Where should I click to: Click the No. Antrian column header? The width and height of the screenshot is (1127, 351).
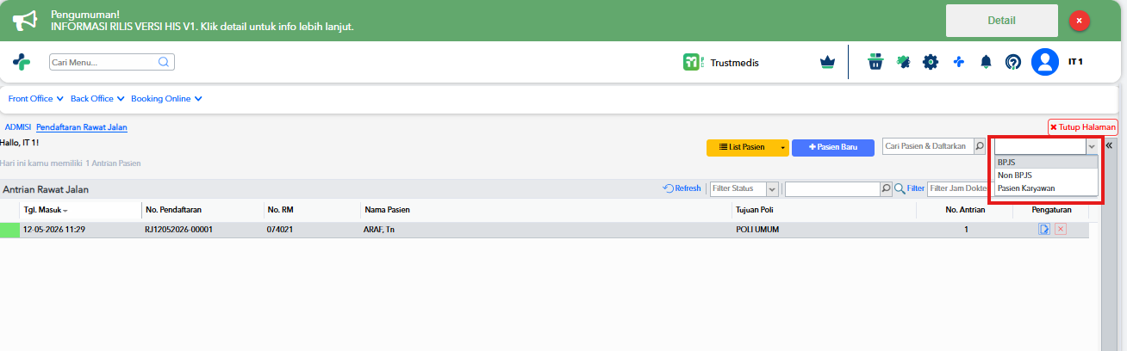tap(965, 210)
